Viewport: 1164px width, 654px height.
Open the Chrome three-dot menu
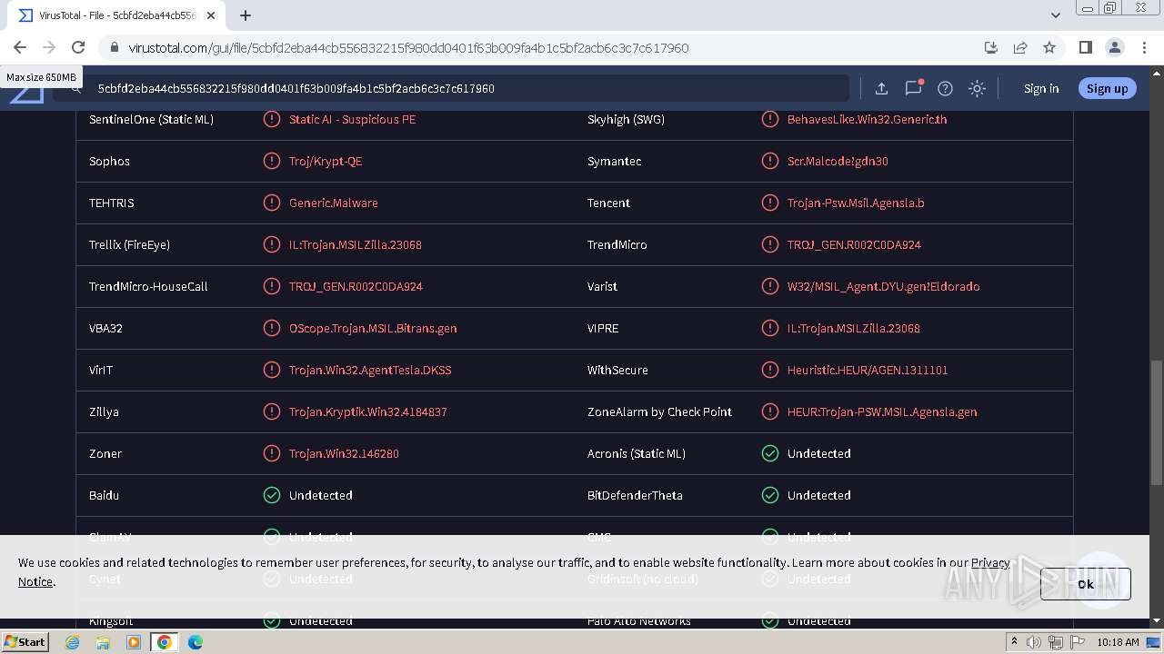(1144, 47)
